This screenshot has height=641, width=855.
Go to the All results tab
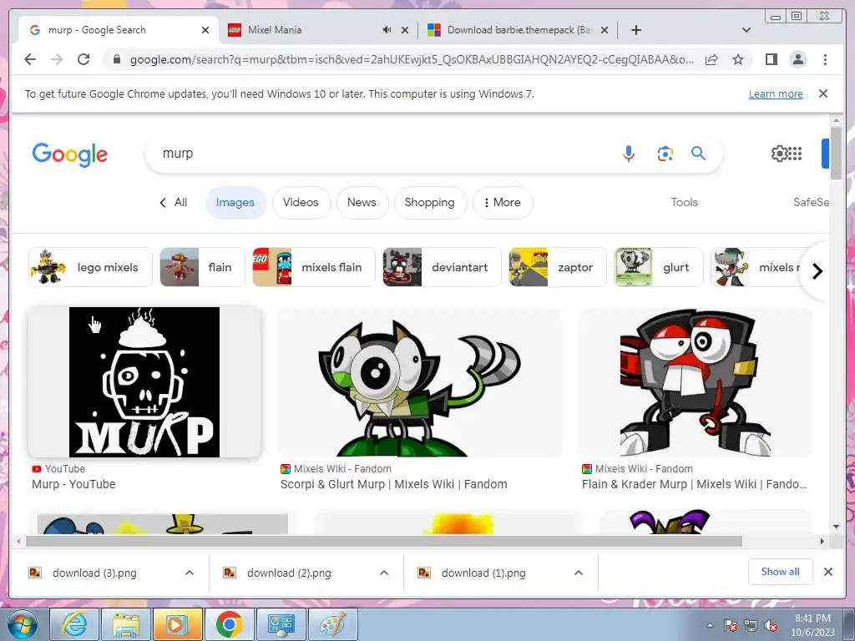point(174,202)
